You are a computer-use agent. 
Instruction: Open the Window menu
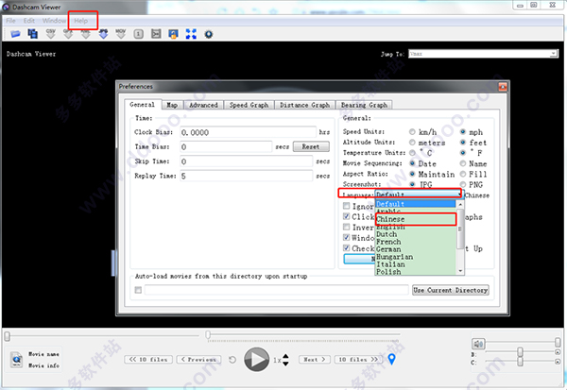(54, 21)
